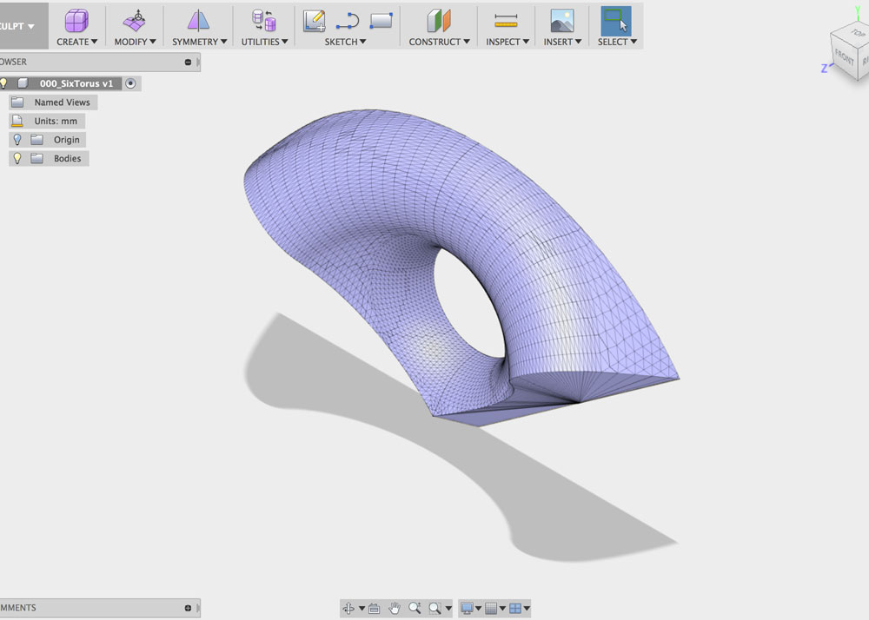The width and height of the screenshot is (869, 620).
Task: Click the Comments panel side grip handle
Action: click(x=198, y=608)
